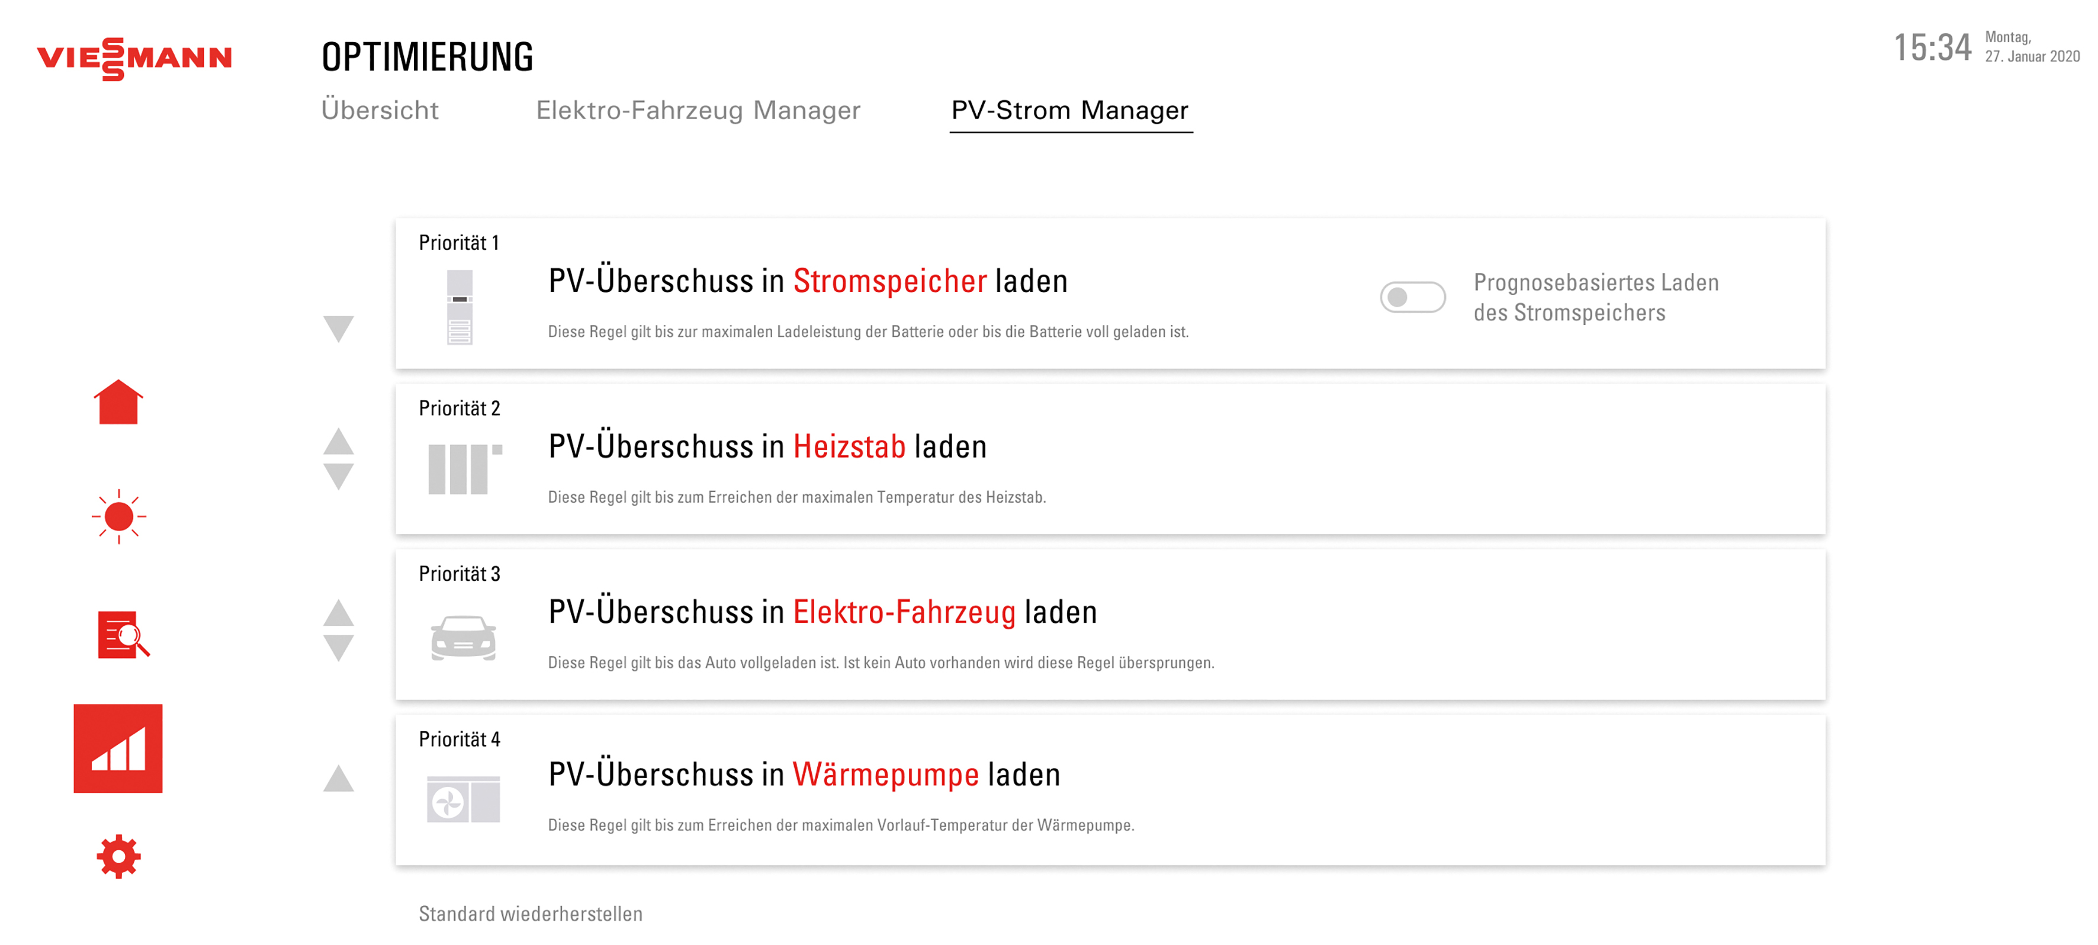Image resolution: width=2098 pixels, height=945 pixels.
Task: Move Priorität 2 up with arrow
Action: tap(338, 442)
